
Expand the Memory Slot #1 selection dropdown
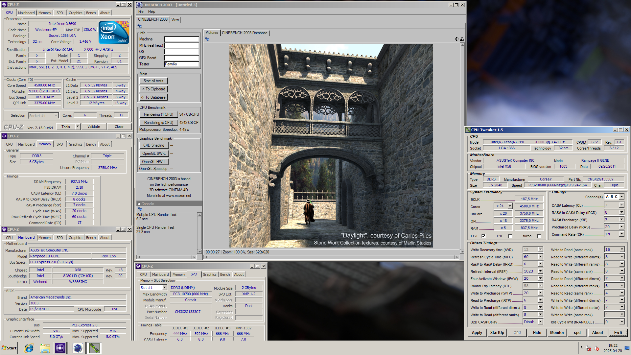[x=164, y=288]
